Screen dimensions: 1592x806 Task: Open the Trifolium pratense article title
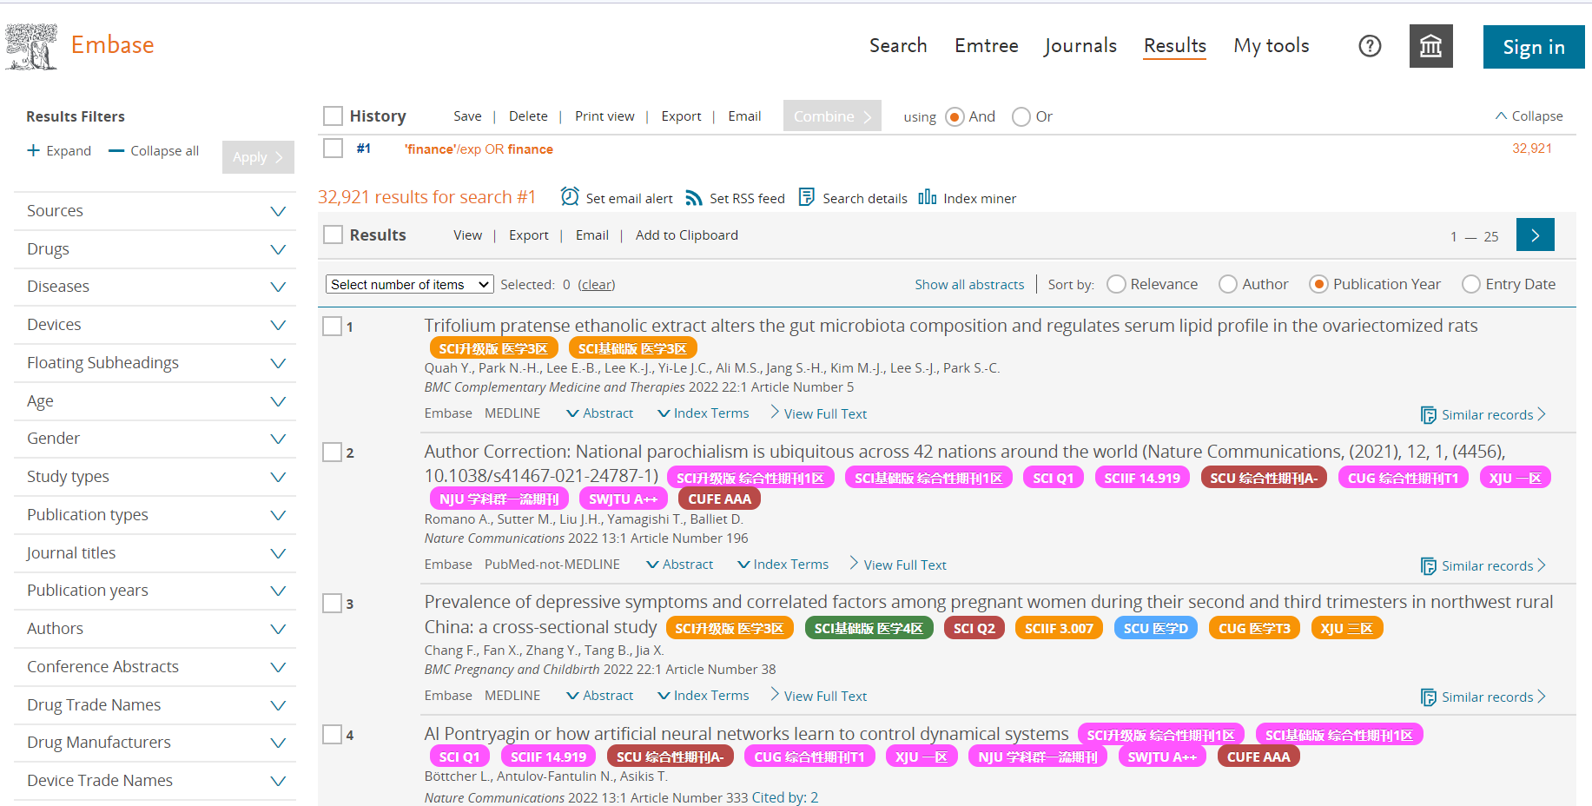[x=951, y=326]
